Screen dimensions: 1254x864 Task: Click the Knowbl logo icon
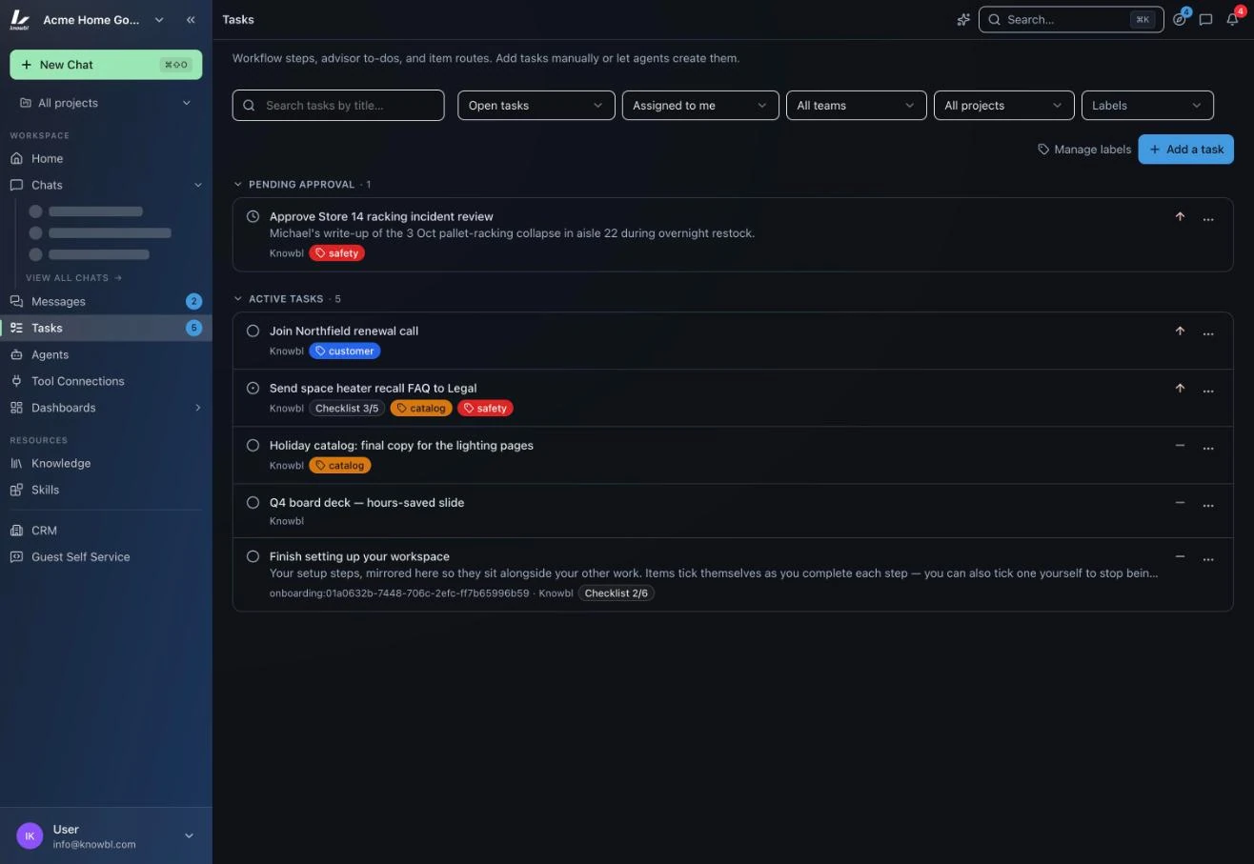point(20,19)
